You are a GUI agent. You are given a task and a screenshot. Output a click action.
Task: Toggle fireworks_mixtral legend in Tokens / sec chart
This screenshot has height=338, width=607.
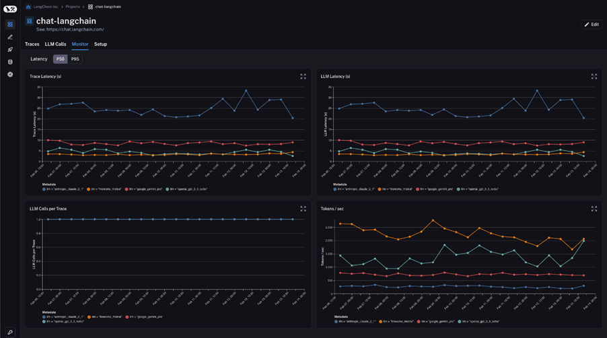396,321
